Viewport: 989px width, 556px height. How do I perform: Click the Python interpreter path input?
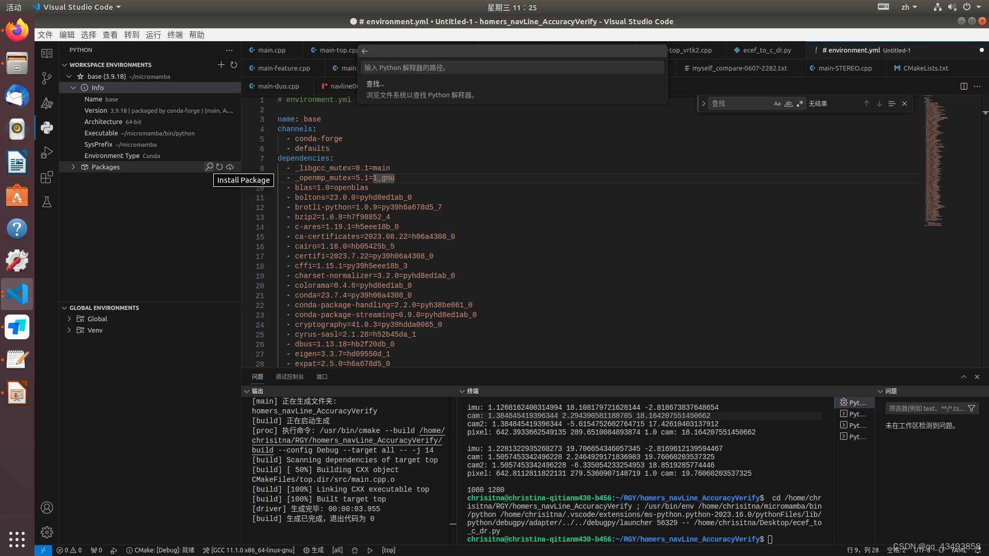click(513, 67)
